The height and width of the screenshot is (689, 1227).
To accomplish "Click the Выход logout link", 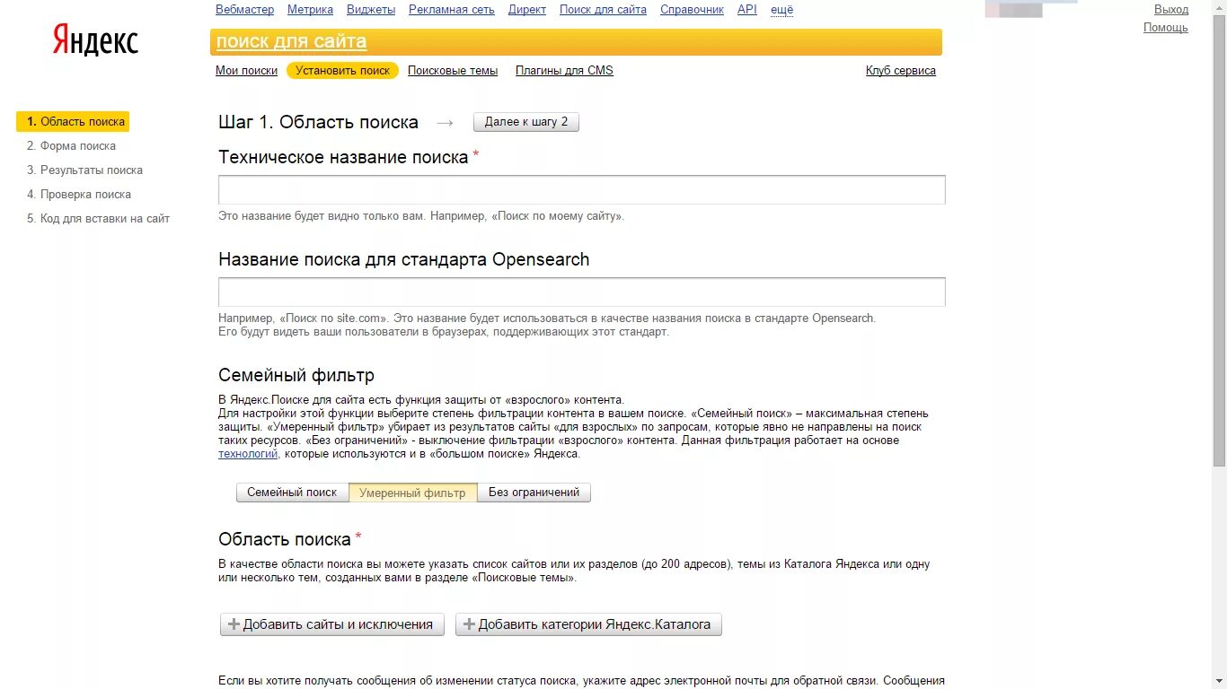I will pos(1171,10).
